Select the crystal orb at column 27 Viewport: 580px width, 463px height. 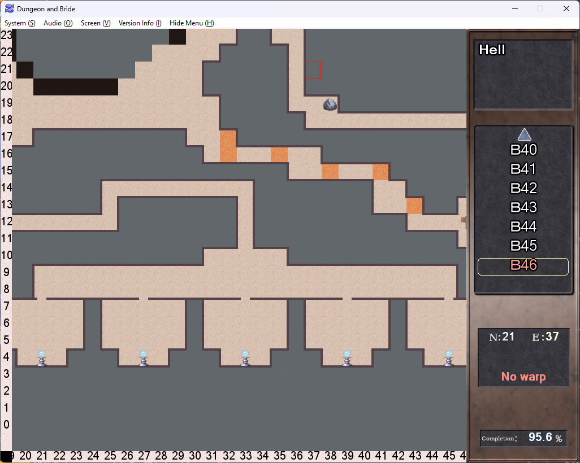pyautogui.click(x=144, y=358)
